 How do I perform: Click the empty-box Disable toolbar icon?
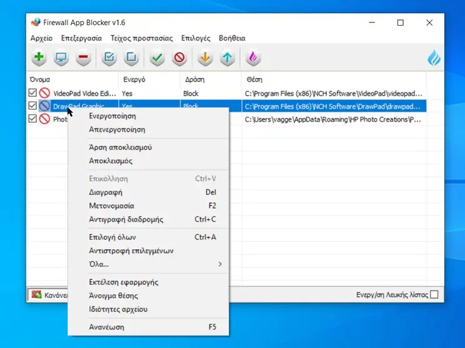[131, 57]
